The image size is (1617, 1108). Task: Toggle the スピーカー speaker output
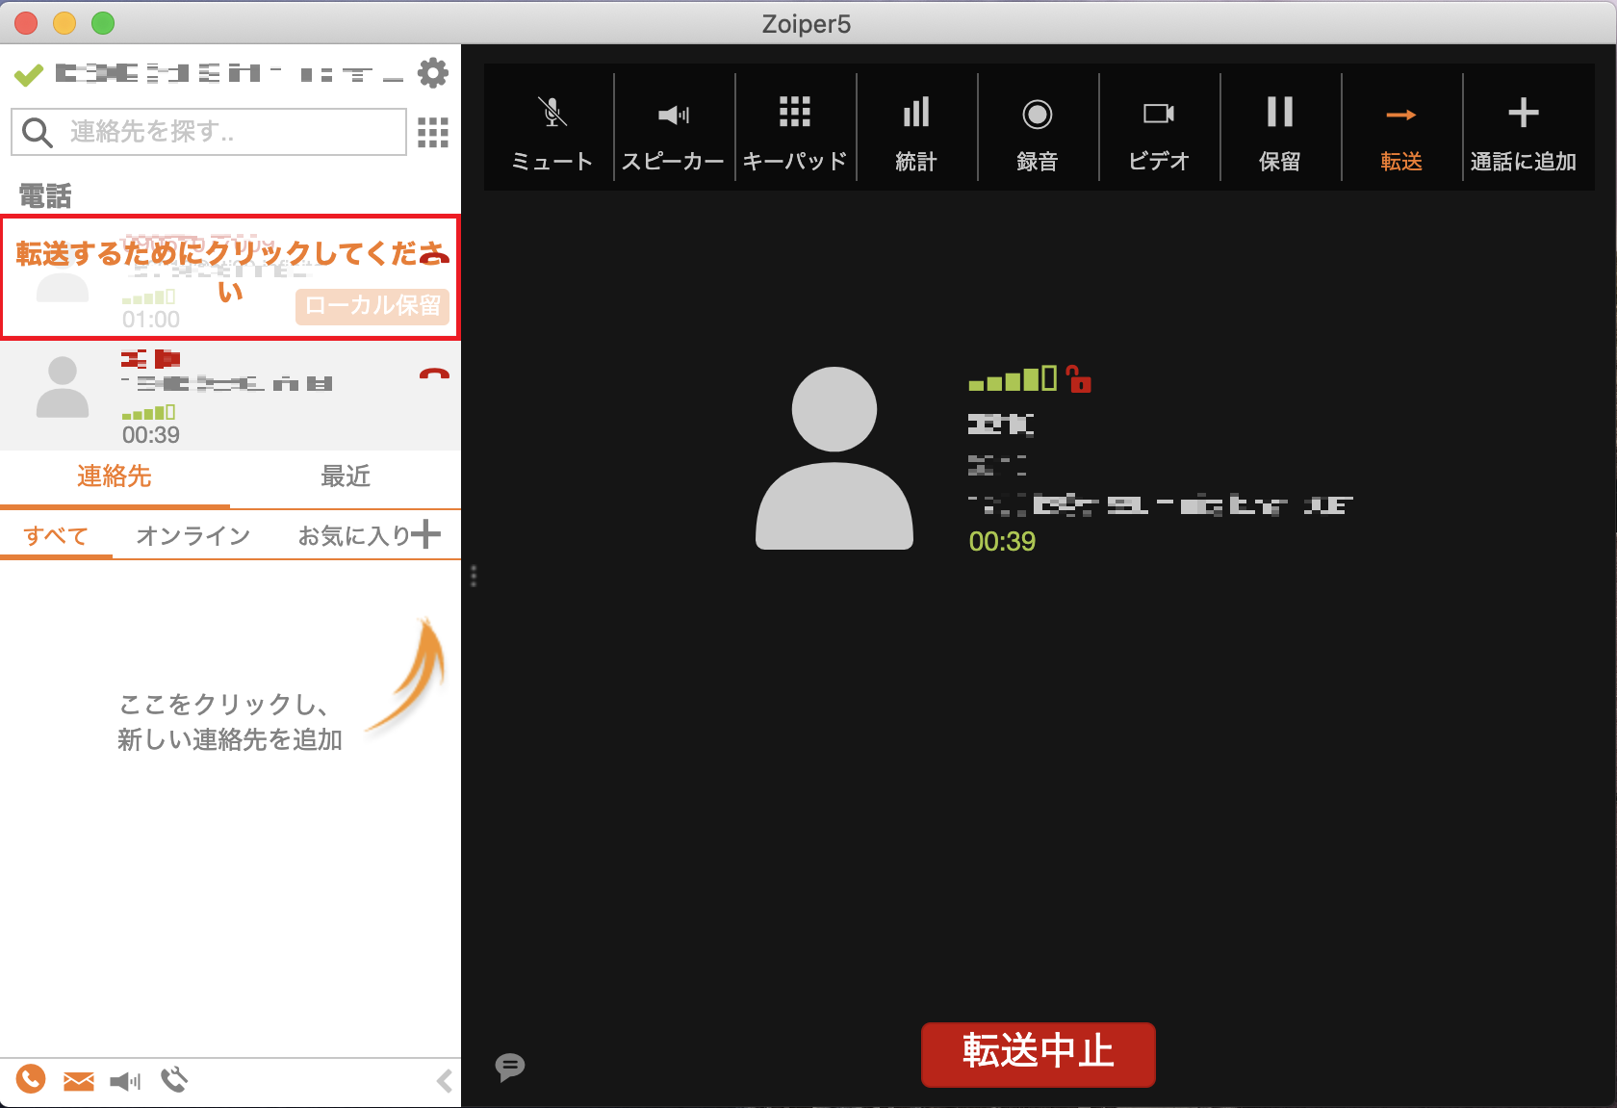pyautogui.click(x=674, y=127)
